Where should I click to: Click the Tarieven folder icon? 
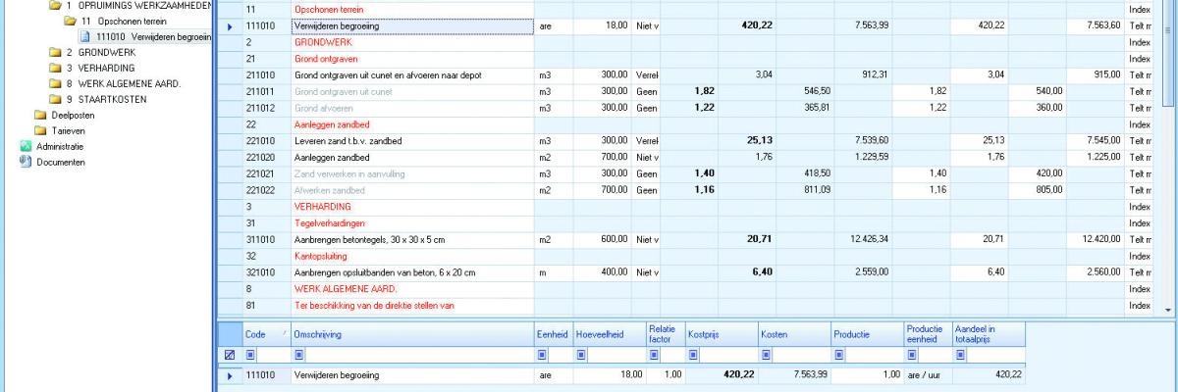click(x=40, y=130)
